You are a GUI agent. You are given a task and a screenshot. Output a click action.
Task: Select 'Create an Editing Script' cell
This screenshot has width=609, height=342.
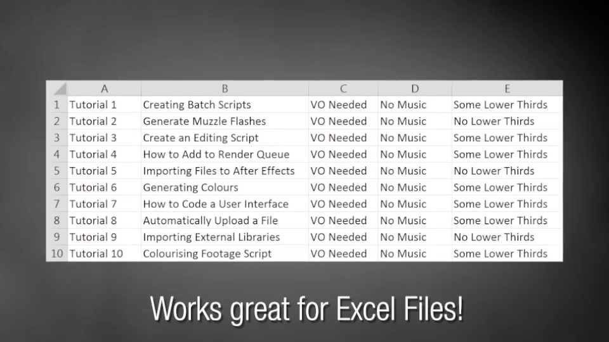(x=225, y=137)
